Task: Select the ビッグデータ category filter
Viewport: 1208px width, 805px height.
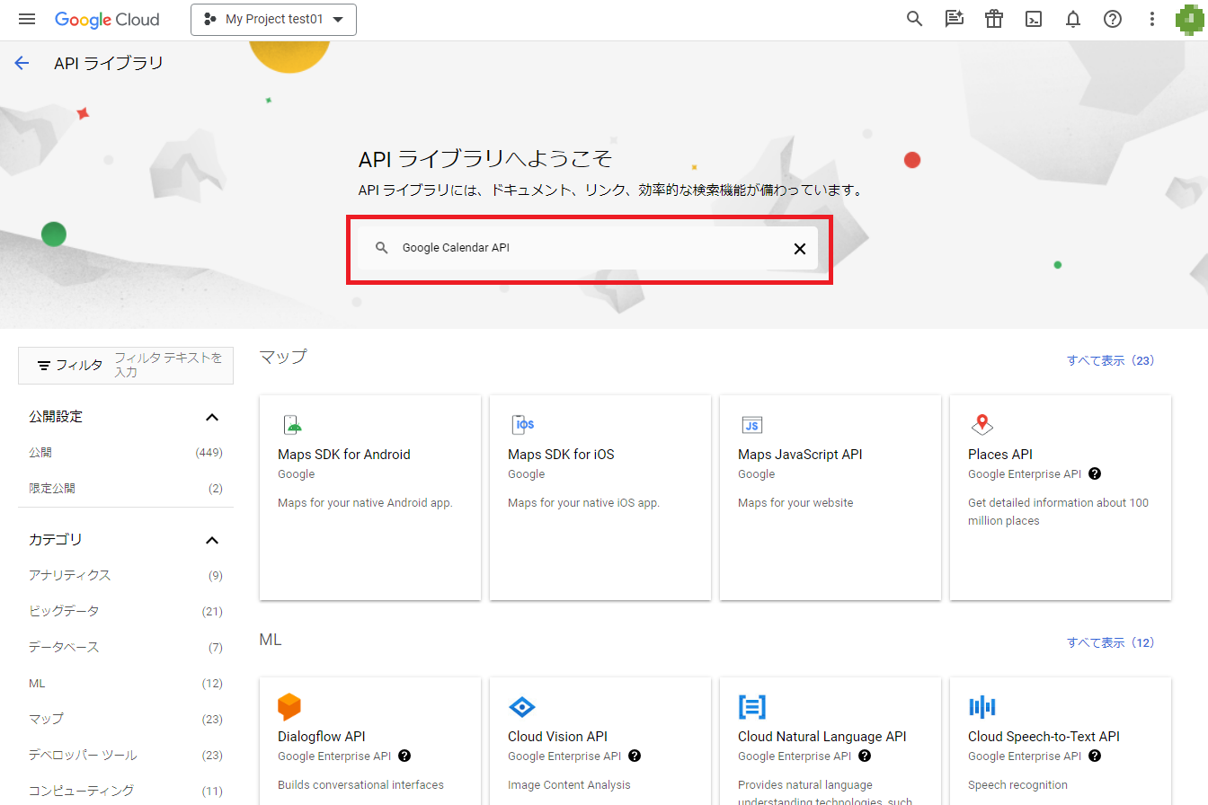Action: point(64,611)
